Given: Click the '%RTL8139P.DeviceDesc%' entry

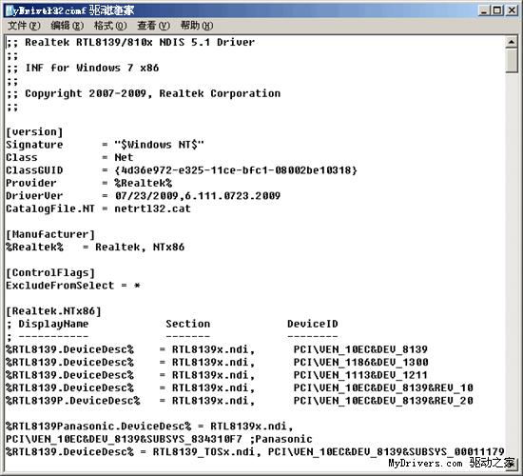Looking at the screenshot, I should [x=72, y=401].
